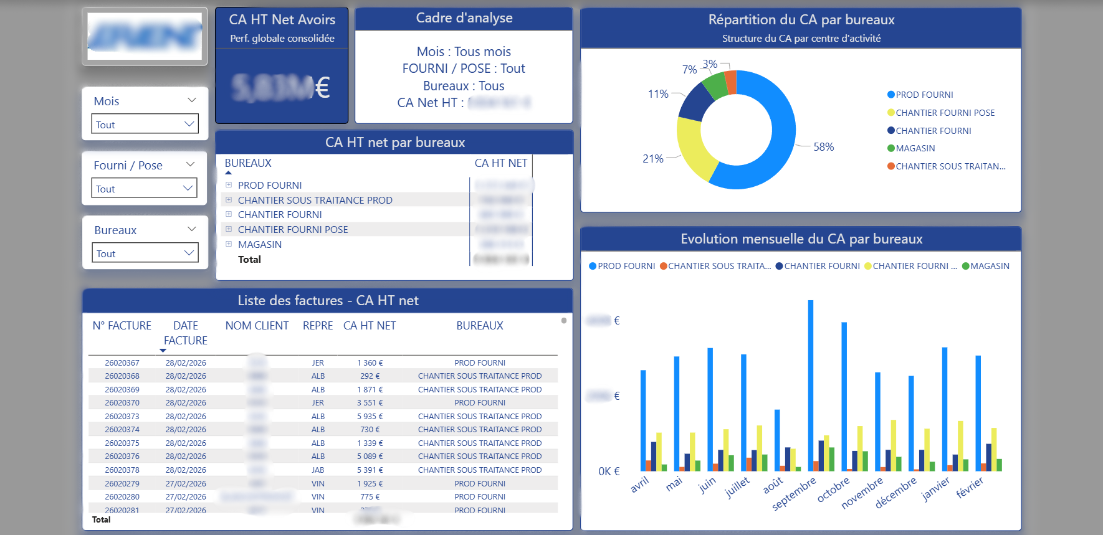The height and width of the screenshot is (535, 1103).
Task: Click the invoice list vertical scrollbar handle
Action: pos(564,321)
